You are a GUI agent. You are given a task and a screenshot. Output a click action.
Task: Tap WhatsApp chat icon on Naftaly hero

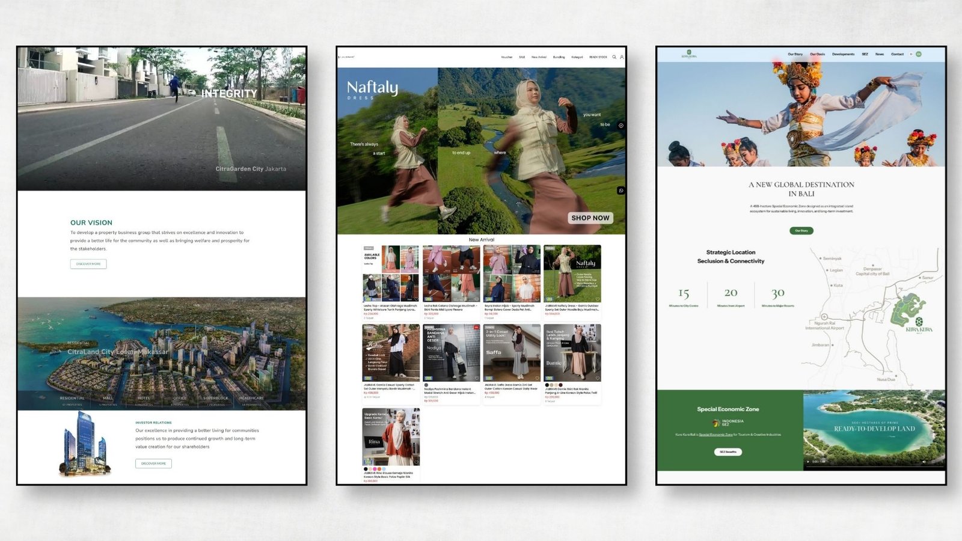click(x=621, y=191)
